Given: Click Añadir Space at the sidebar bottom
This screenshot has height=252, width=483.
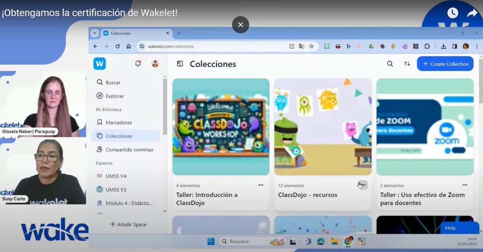Looking at the screenshot, I should coord(127,224).
